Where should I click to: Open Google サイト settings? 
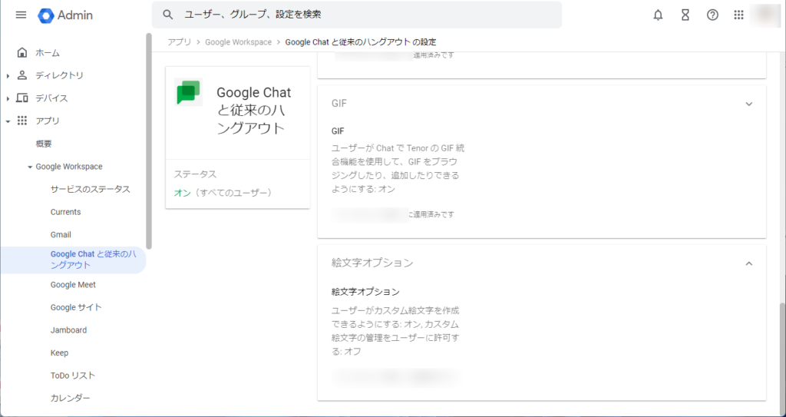[x=76, y=307]
